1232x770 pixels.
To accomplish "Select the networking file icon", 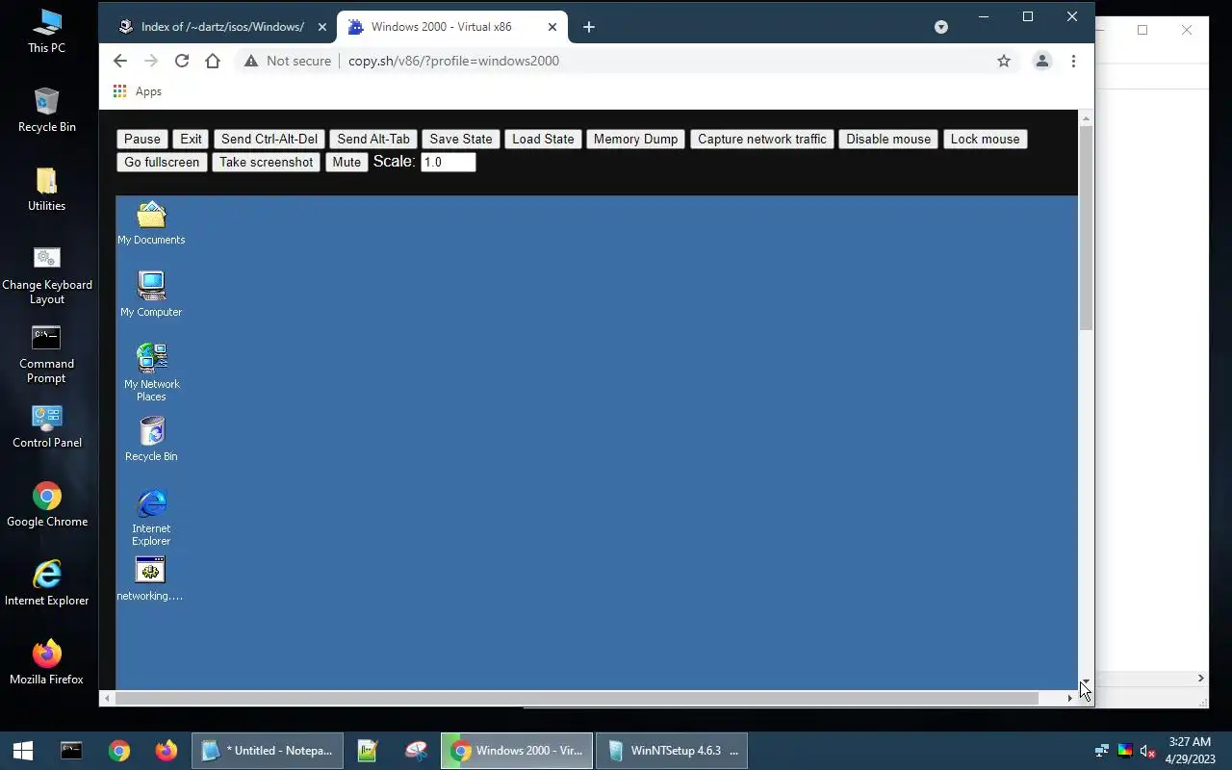I will coord(150,578).
